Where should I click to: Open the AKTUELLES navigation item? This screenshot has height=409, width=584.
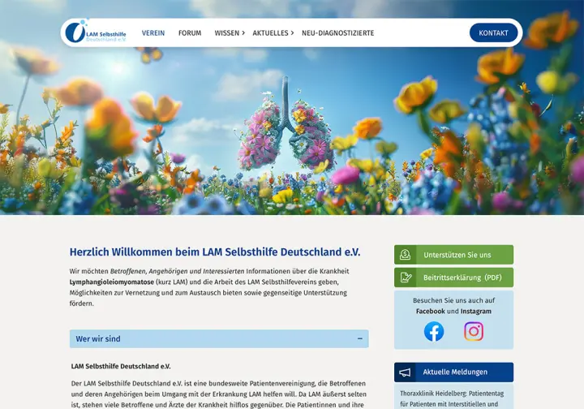coord(270,32)
